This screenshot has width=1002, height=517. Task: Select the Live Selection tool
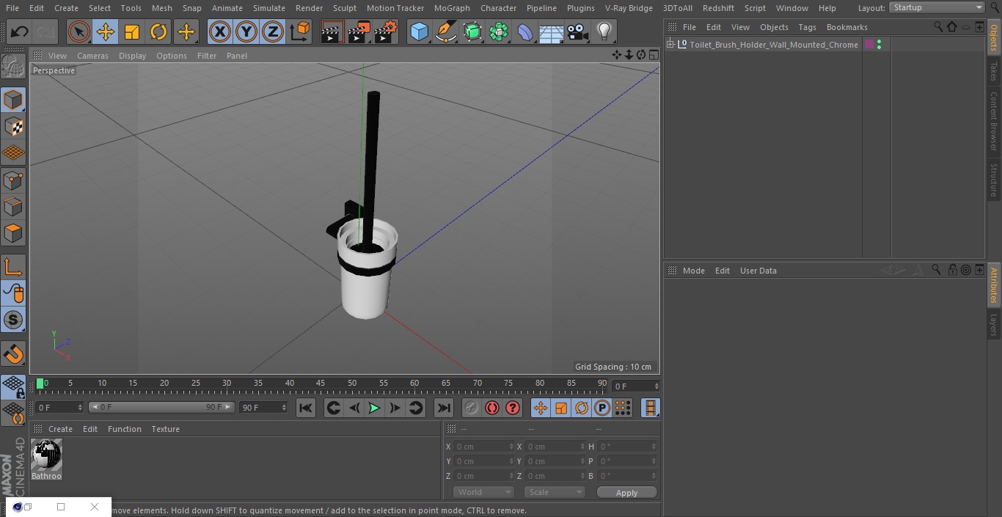pos(78,32)
